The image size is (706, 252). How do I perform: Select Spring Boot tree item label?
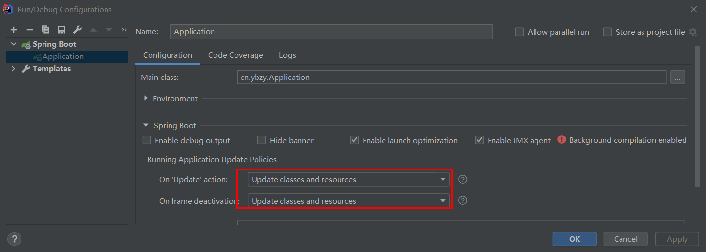coord(54,44)
